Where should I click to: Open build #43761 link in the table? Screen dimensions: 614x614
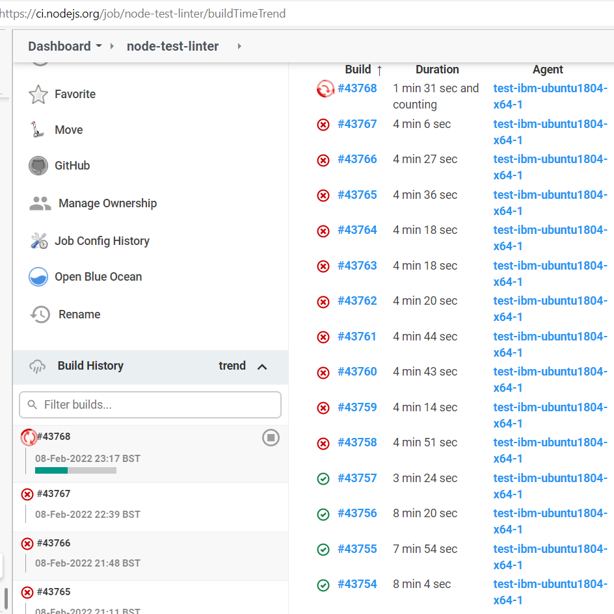point(357,337)
